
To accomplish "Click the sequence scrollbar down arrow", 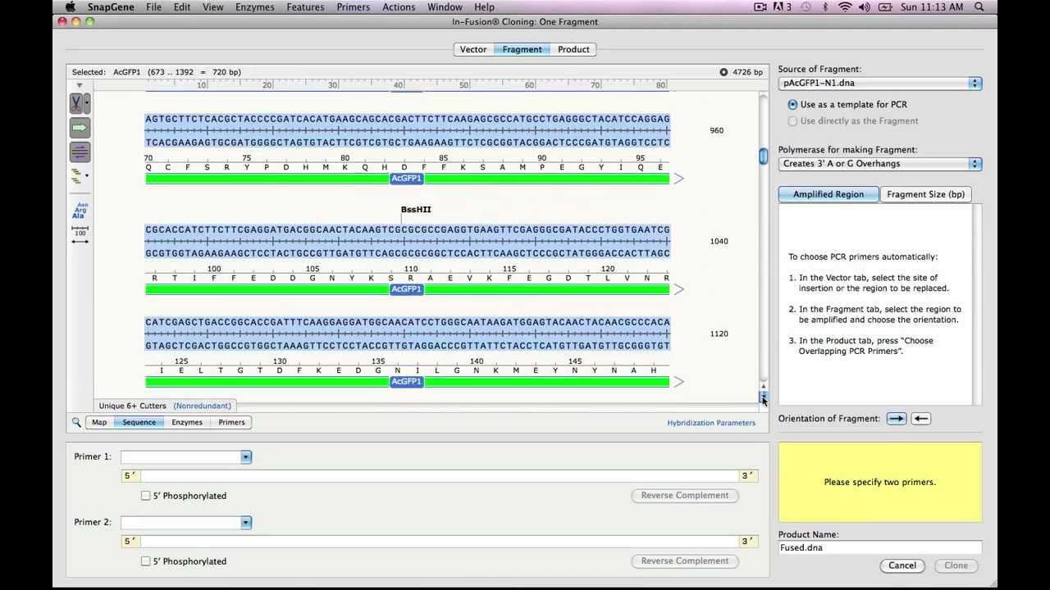I will tap(763, 397).
